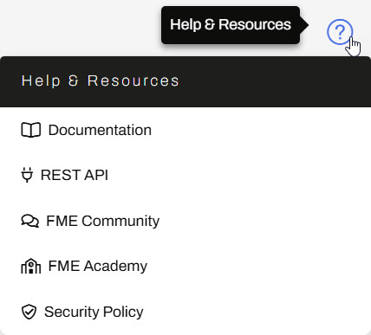The width and height of the screenshot is (371, 335).
Task: Click the white Help & Resources title text
Action: click(x=101, y=81)
